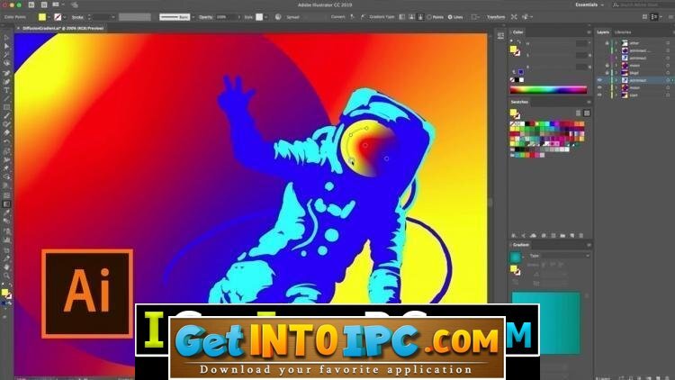
Task: Choose the Freeform gradient type icon
Action: [x=420, y=17]
